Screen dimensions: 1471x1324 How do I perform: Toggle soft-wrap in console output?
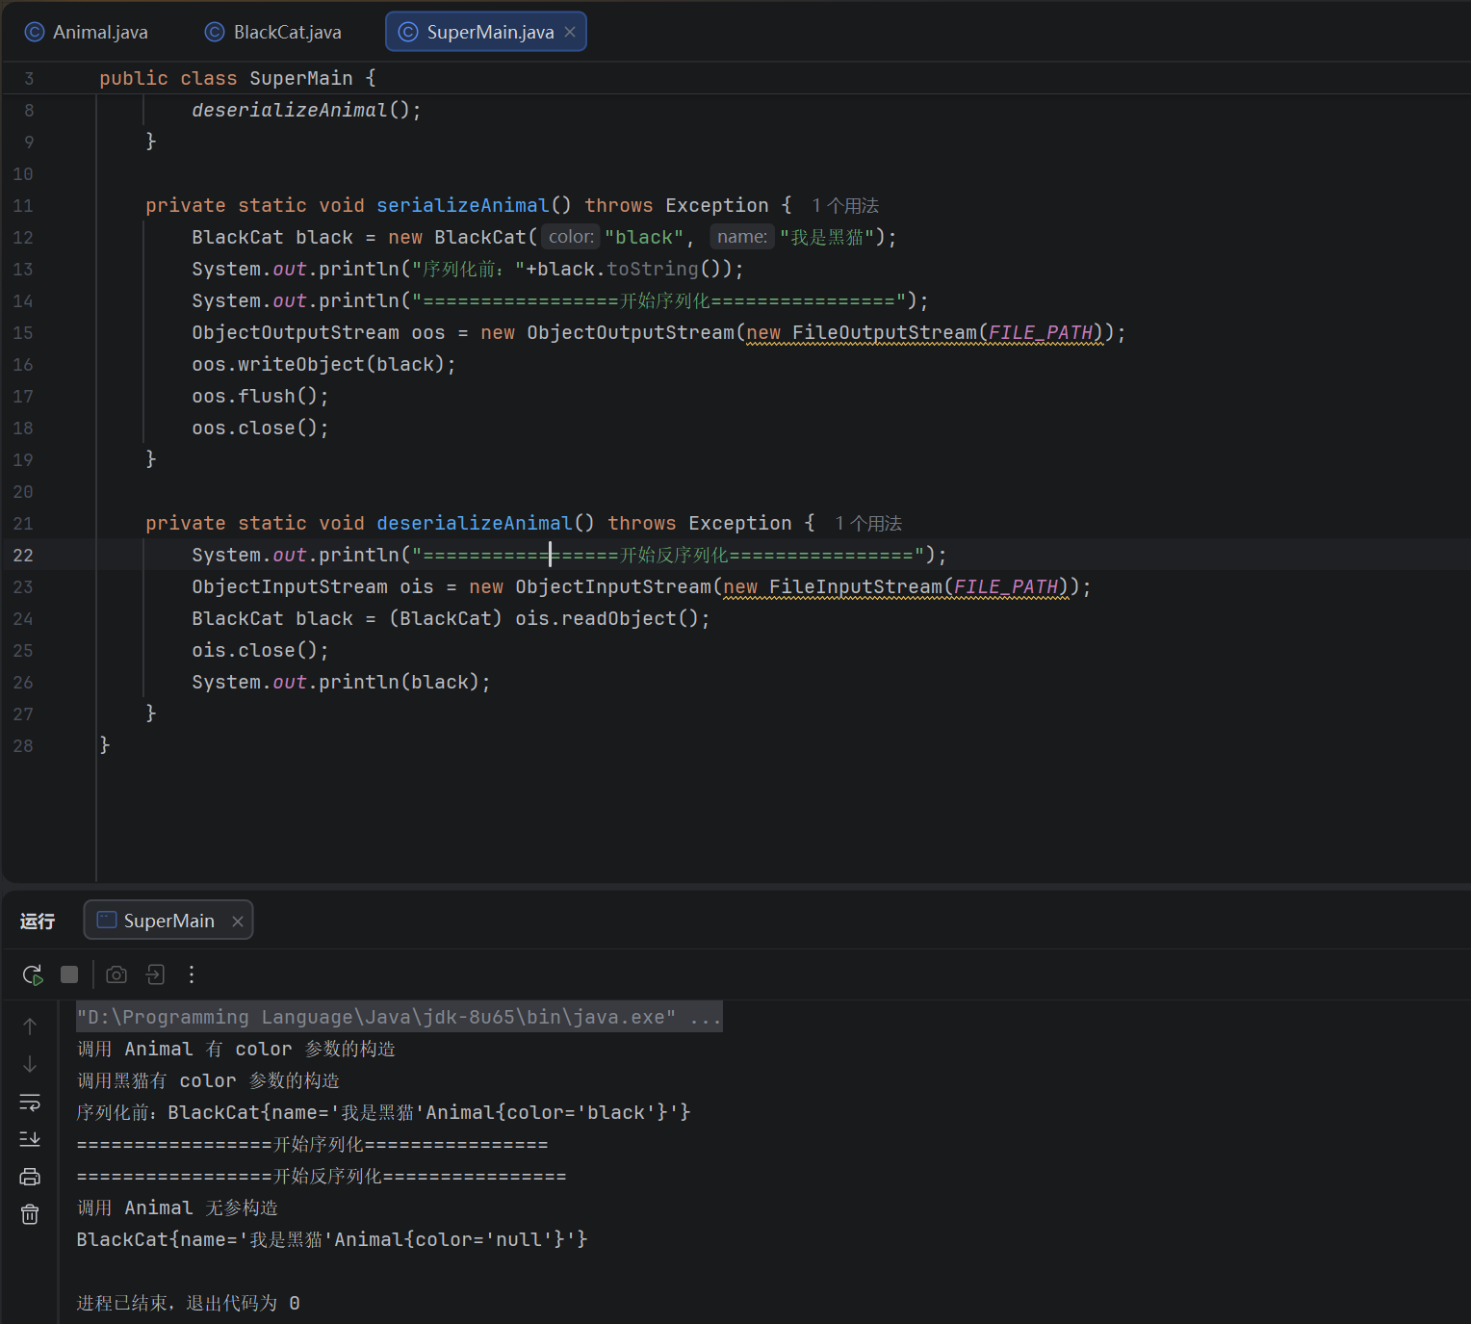tap(30, 1102)
